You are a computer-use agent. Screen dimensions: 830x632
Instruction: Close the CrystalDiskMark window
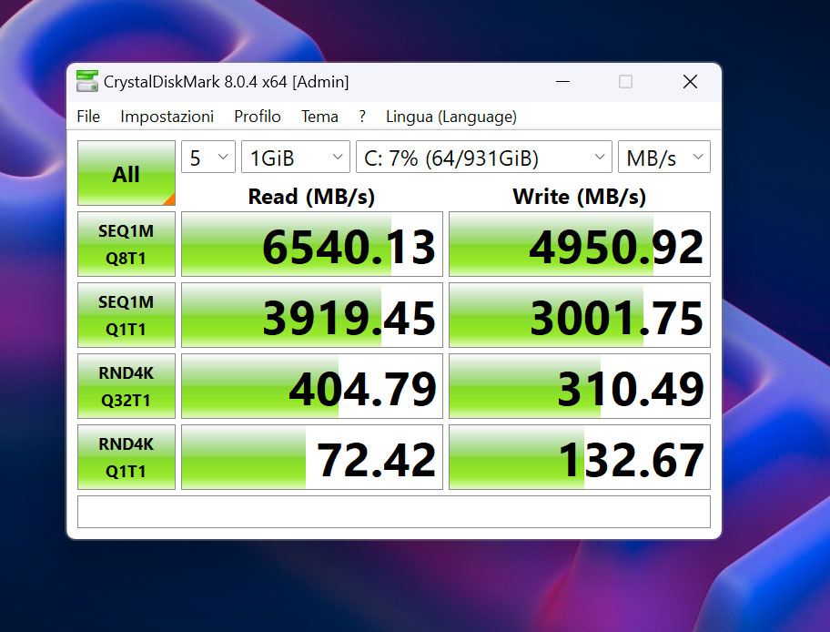click(690, 82)
